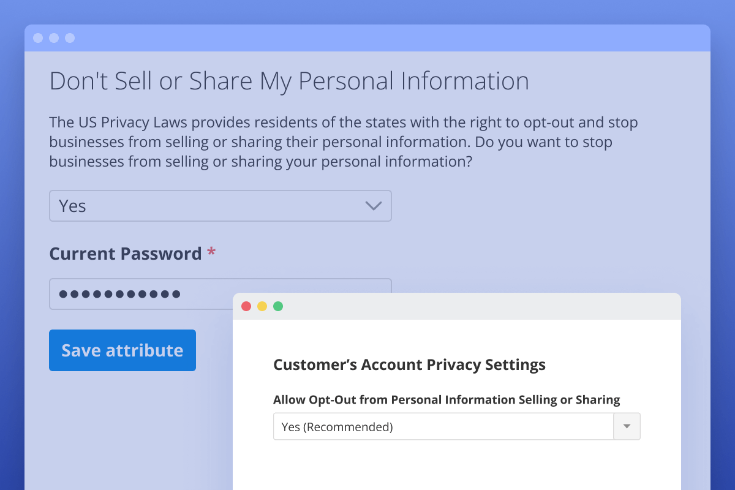Click the chevron icon on the opt-out selector

click(374, 206)
